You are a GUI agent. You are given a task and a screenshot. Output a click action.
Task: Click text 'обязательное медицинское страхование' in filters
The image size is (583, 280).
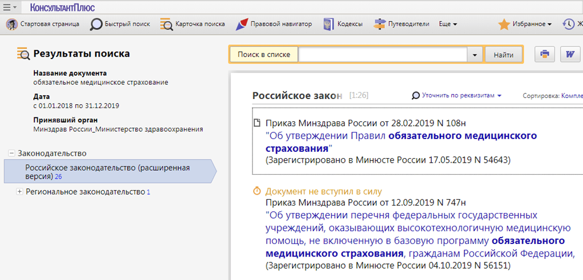point(101,82)
